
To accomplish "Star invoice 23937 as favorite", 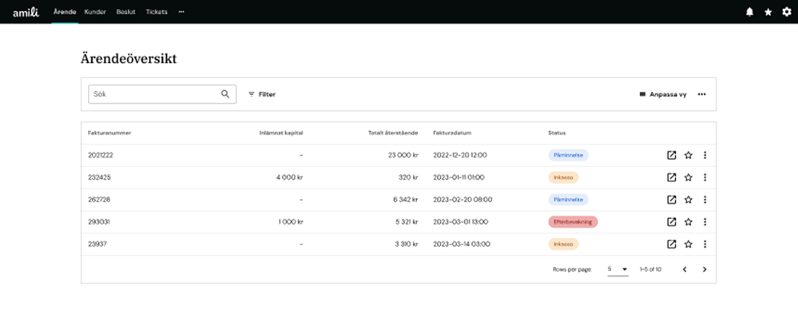I will [688, 244].
